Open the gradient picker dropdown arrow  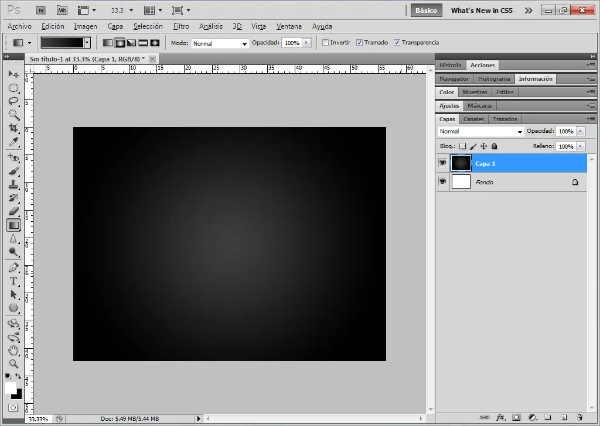pos(87,42)
